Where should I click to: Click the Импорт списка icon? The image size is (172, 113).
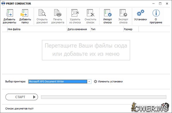[x=107, y=13]
